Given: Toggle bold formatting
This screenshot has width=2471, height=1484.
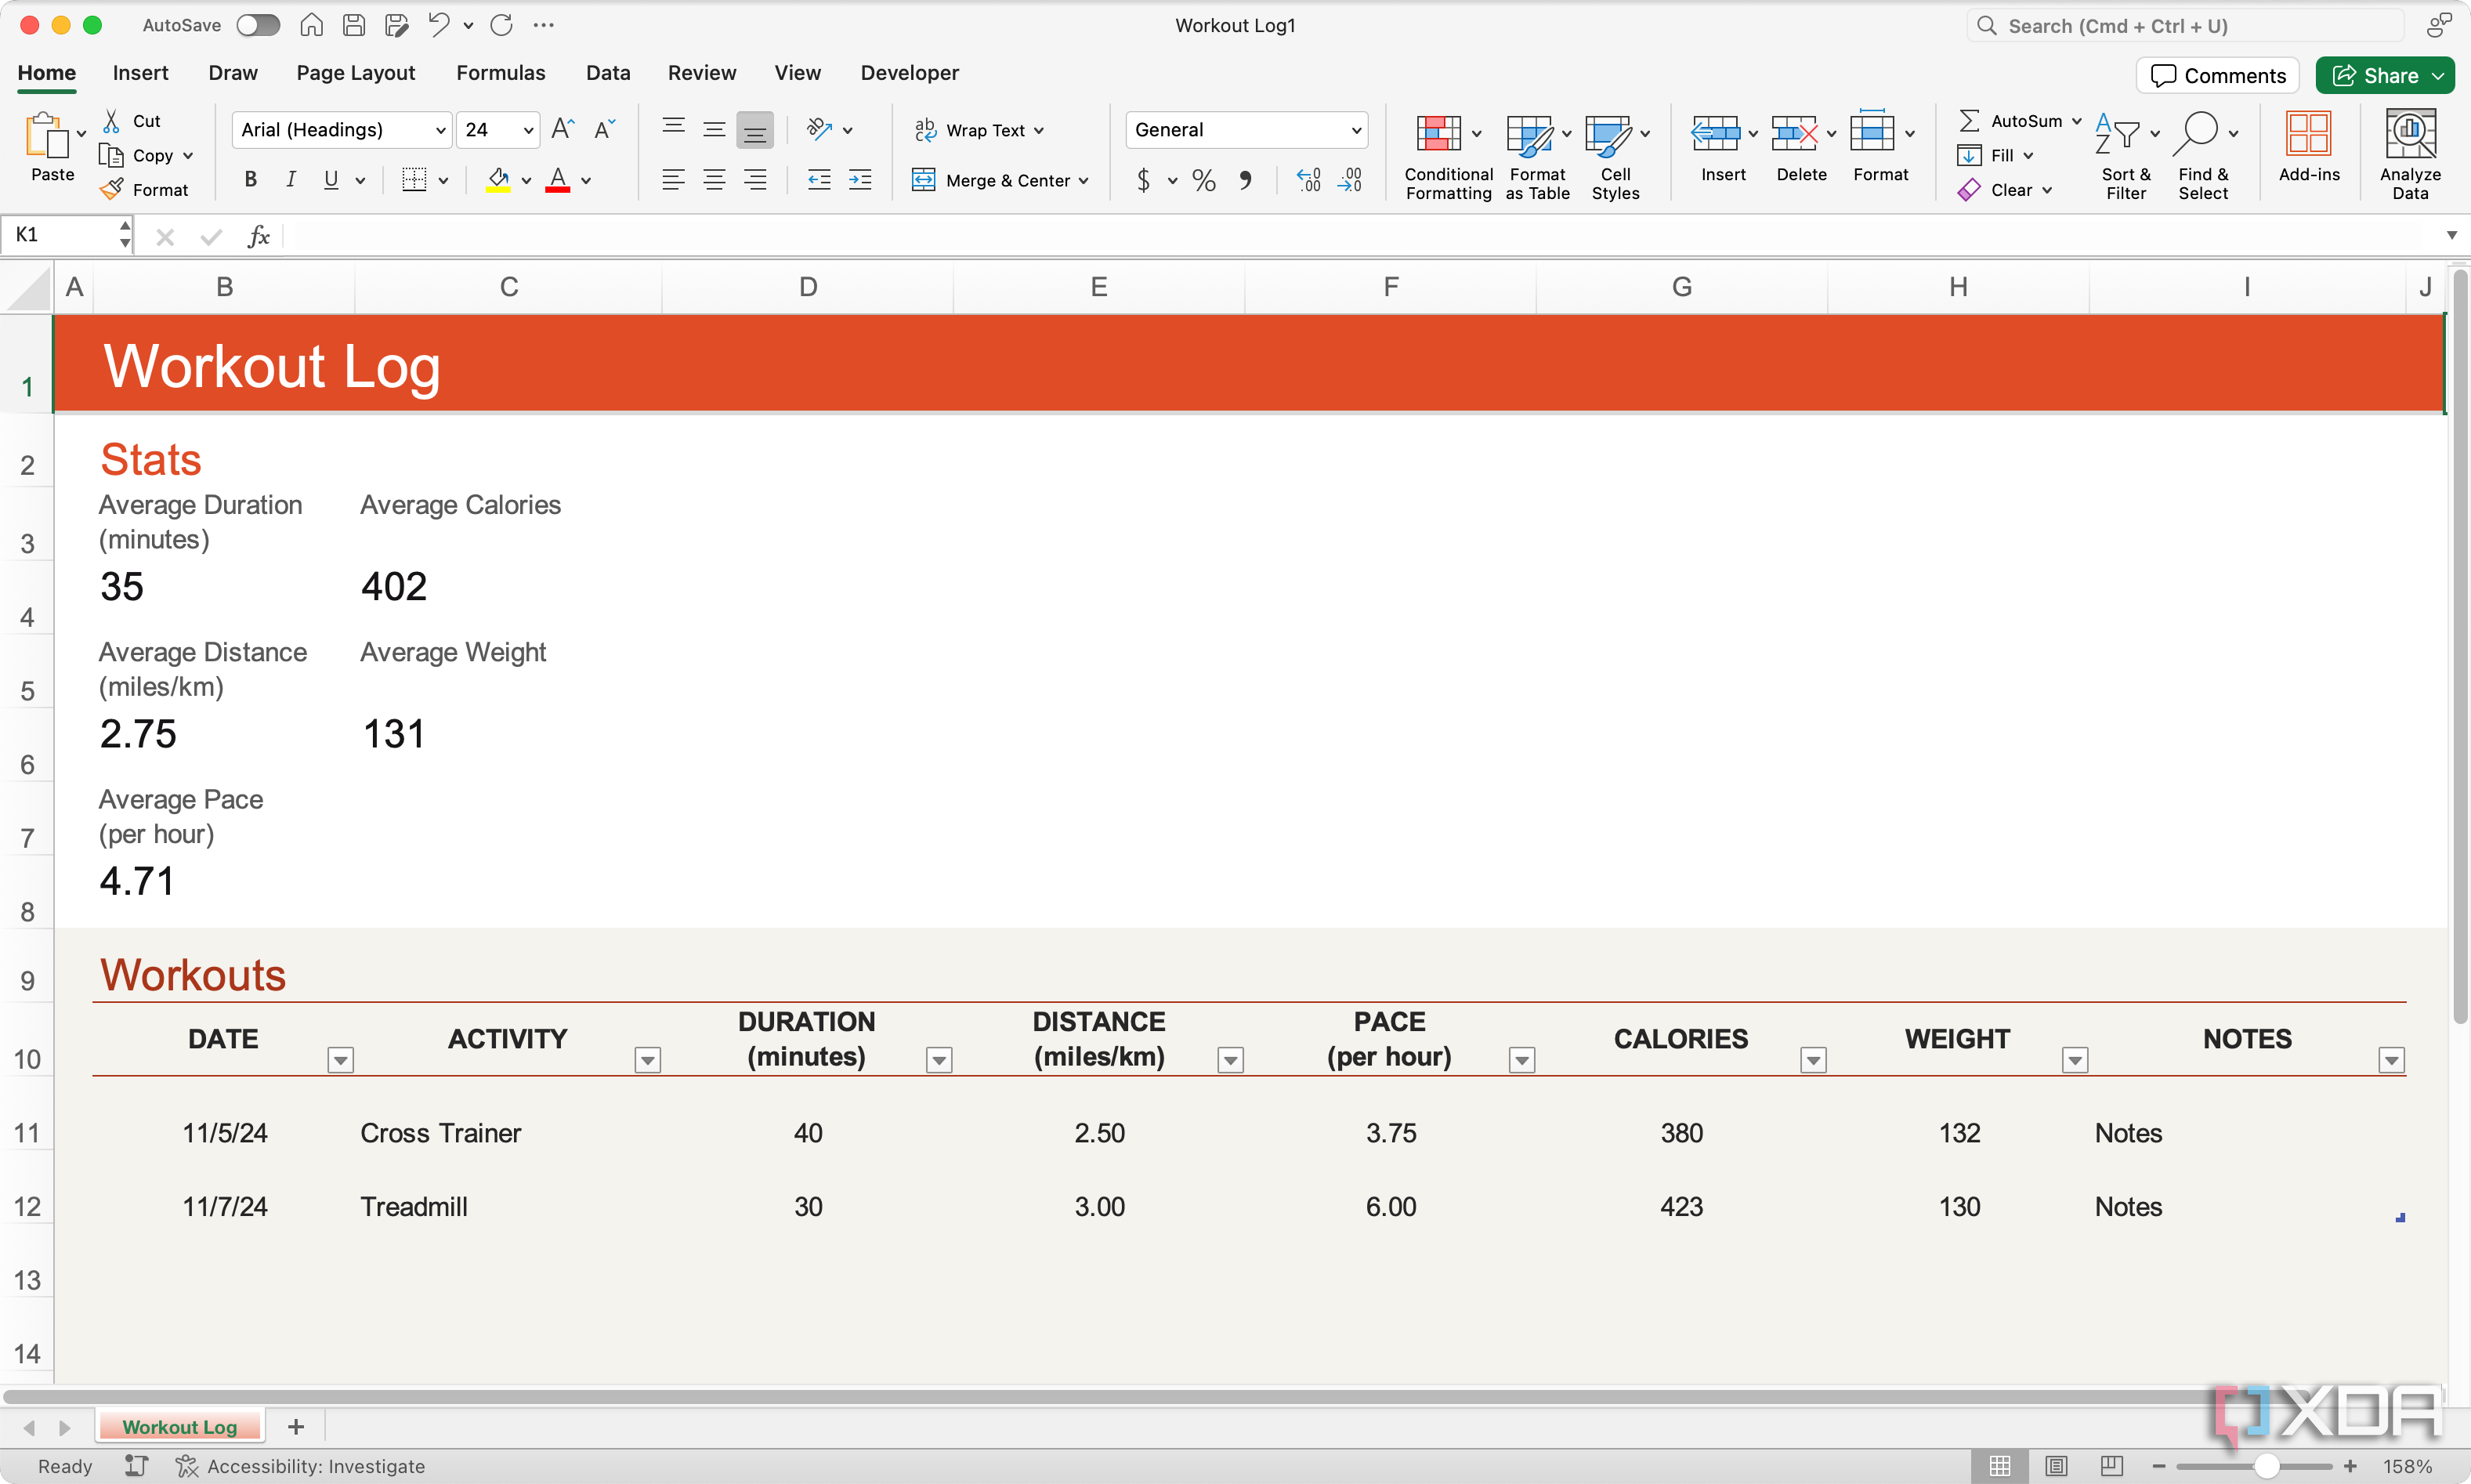Looking at the screenshot, I should point(251,180).
